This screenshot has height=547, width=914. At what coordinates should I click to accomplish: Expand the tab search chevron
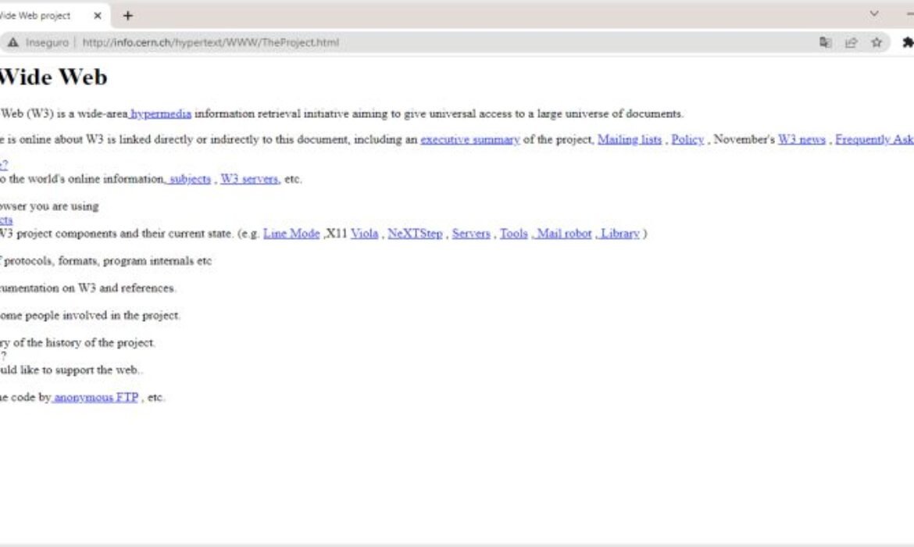click(874, 13)
